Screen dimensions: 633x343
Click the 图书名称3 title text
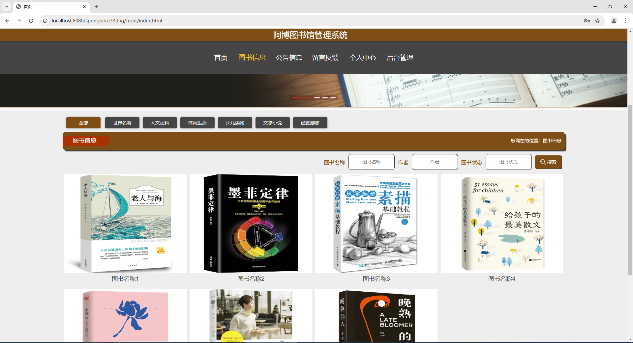click(x=376, y=279)
